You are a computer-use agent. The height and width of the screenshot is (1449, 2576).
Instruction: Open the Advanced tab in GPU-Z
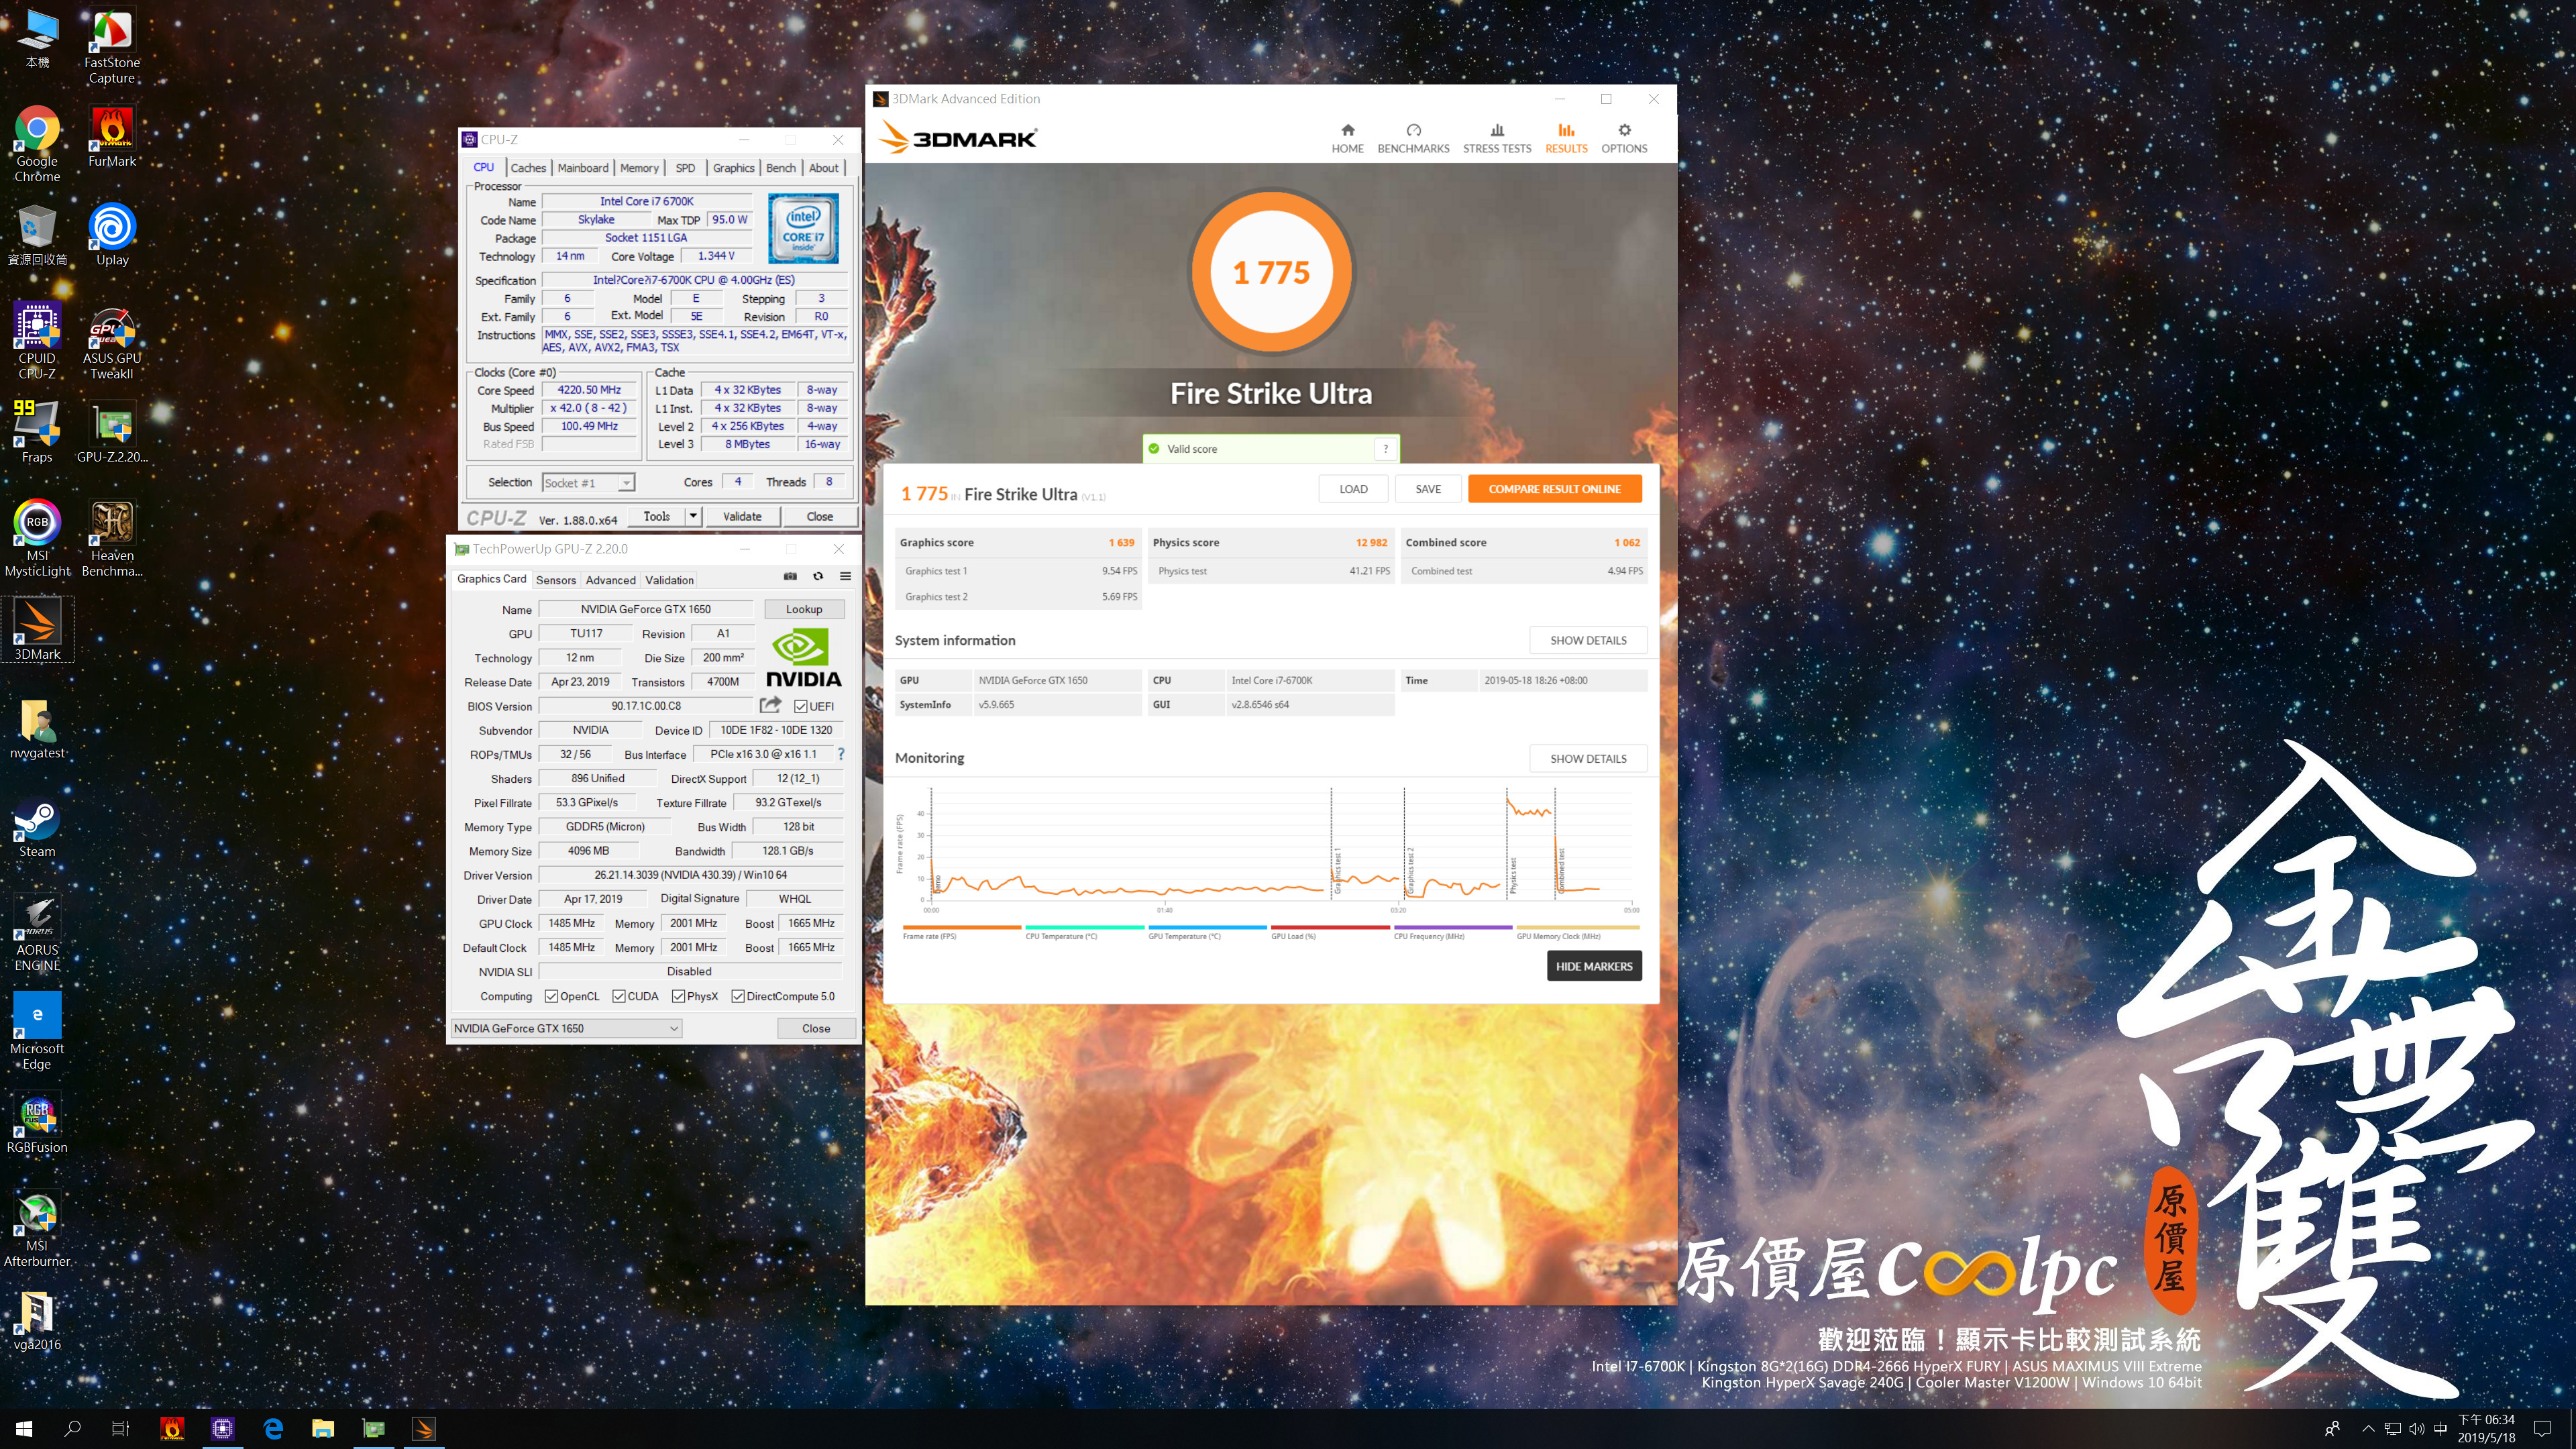point(610,580)
